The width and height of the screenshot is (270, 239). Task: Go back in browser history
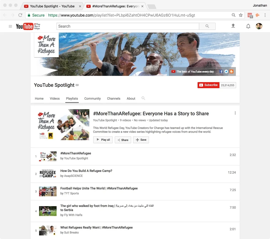(x=5, y=15)
